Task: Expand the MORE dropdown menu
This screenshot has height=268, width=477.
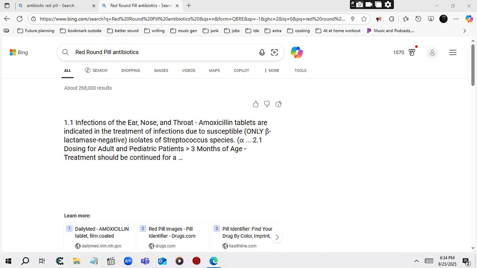Action: (x=272, y=70)
